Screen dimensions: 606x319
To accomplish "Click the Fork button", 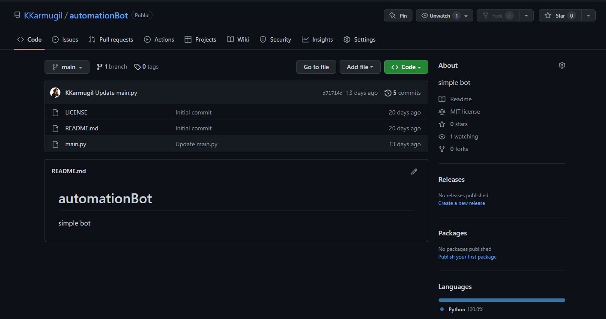I will click(498, 15).
